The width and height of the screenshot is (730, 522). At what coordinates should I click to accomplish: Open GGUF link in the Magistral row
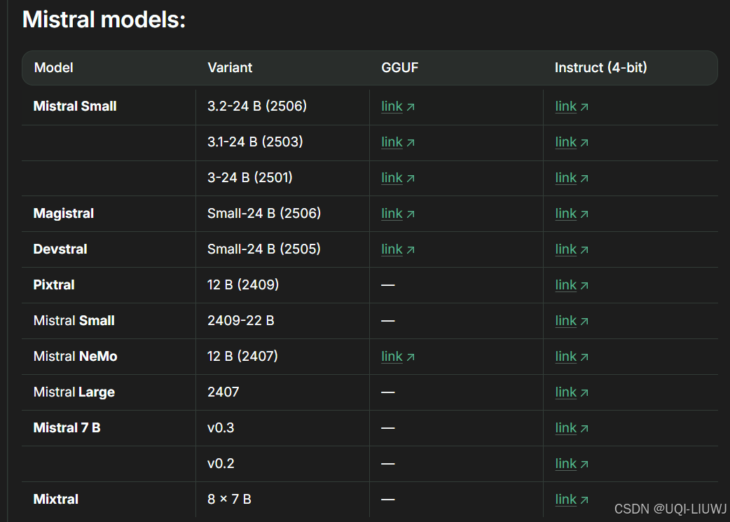click(398, 214)
